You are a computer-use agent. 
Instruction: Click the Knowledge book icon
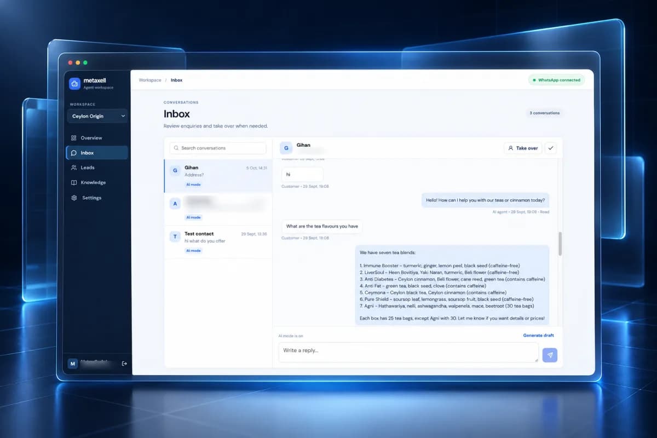[x=74, y=182]
